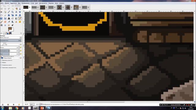Select the Rotate tool
The image size is (196, 110).
coord(9,15)
